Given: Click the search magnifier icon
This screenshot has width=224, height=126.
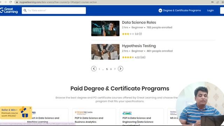Looking at the screenshot, I should (25, 10).
